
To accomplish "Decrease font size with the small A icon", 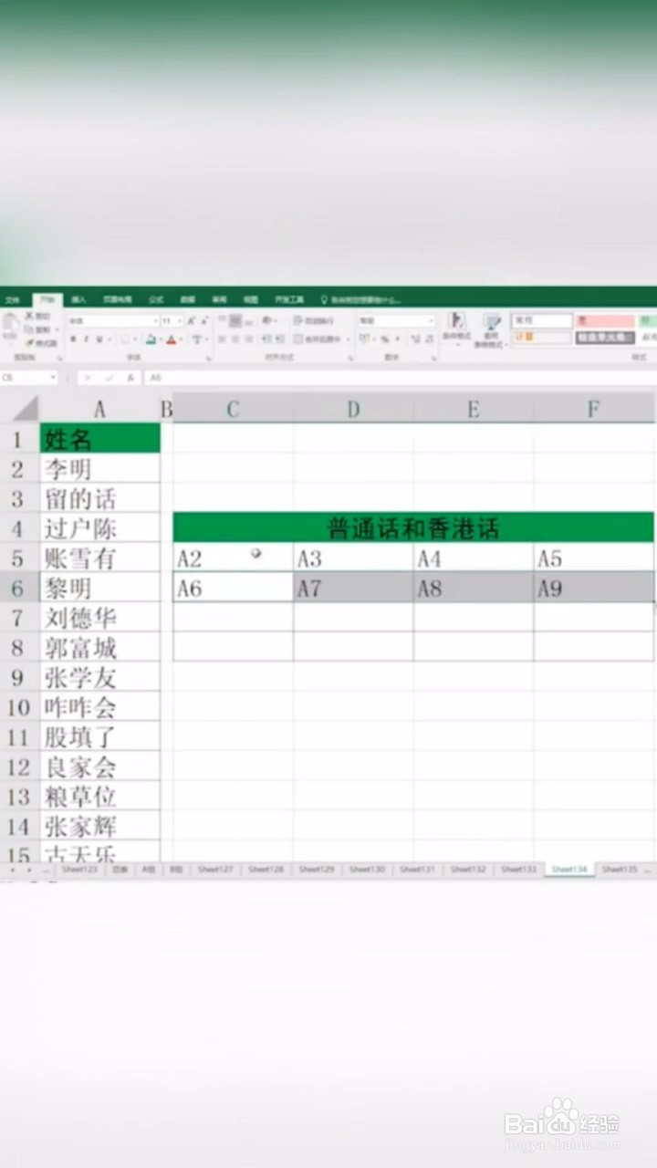I will 204,321.
